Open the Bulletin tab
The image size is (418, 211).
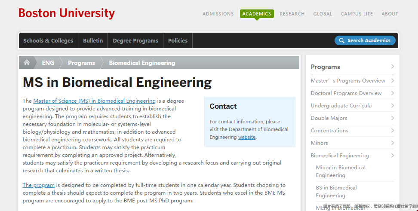point(93,40)
